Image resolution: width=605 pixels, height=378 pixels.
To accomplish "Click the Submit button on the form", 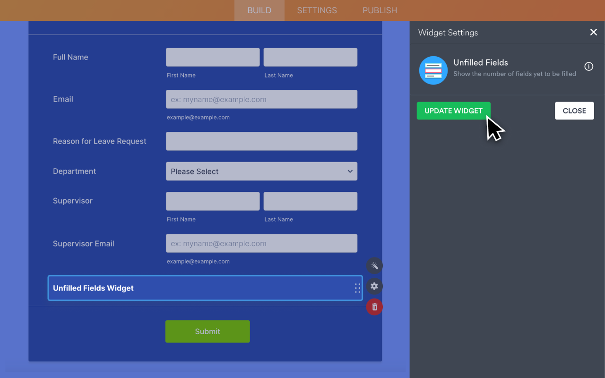I will coord(207,331).
